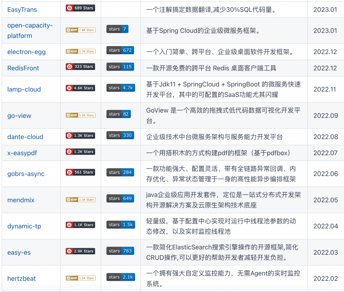Select the dynamic-tp thread pool description

(221, 226)
